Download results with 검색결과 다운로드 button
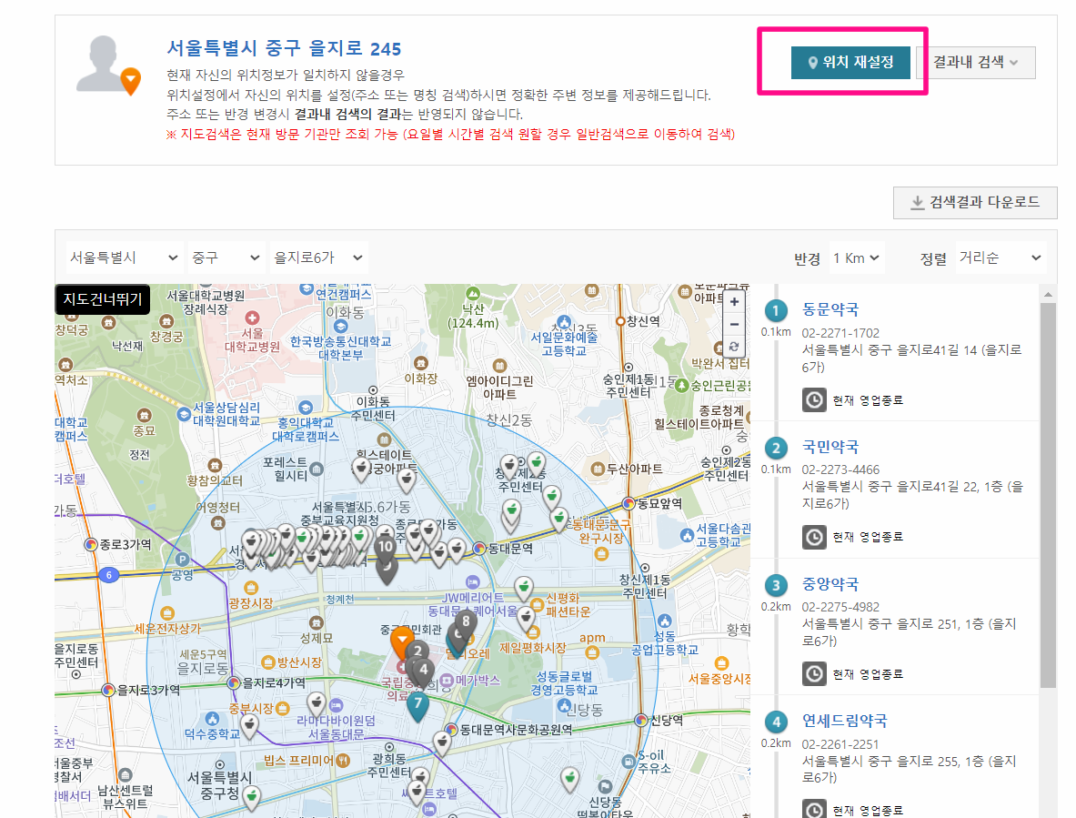This screenshot has width=1076, height=818. (974, 202)
